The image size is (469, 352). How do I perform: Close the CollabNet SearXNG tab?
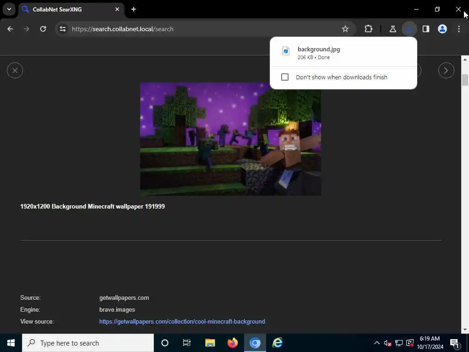[117, 9]
